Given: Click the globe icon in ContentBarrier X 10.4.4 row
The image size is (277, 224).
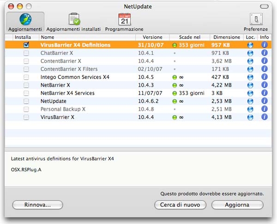Looking at the screenshot, I should tap(250, 61).
